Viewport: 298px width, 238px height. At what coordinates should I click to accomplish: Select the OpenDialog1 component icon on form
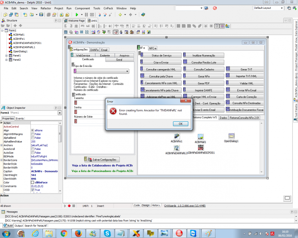231,136
